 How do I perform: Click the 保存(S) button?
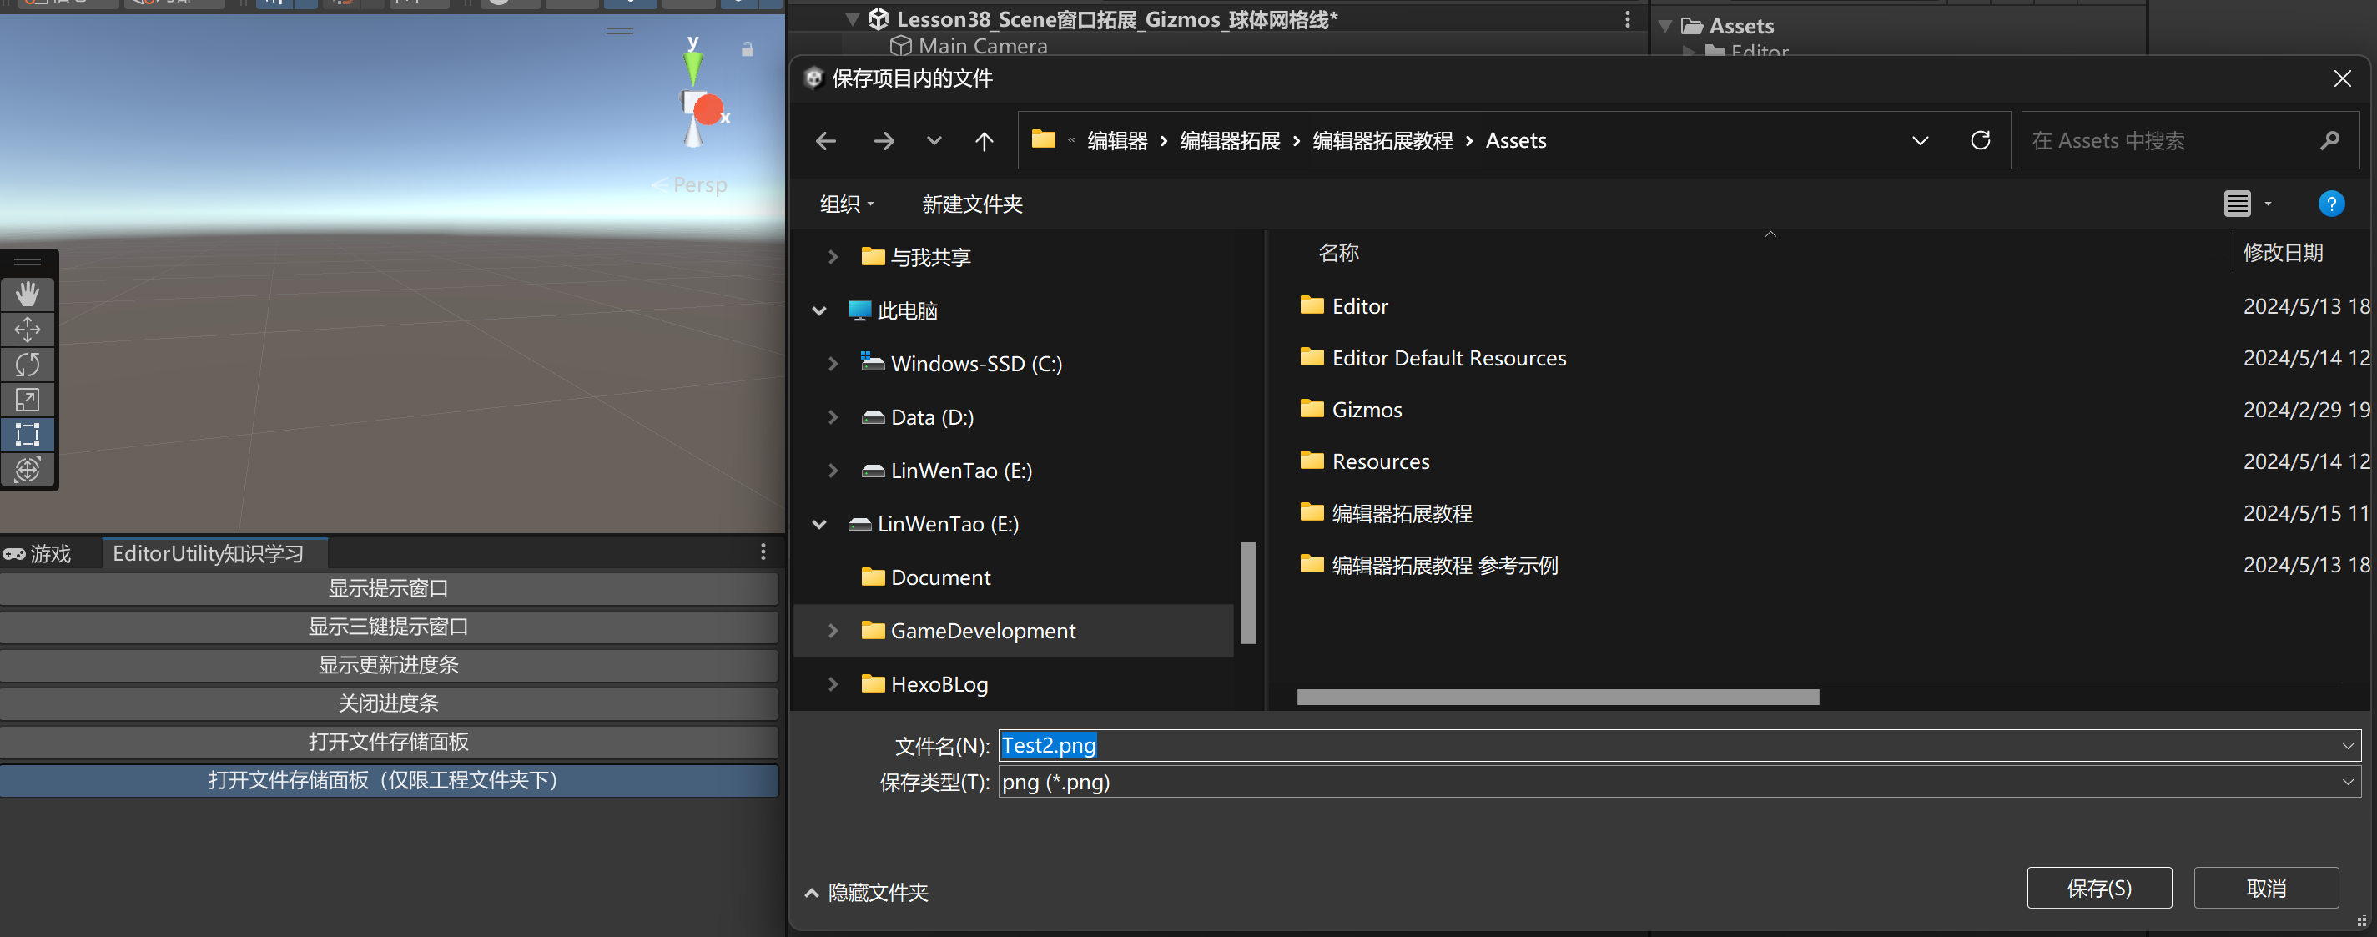pos(2098,888)
